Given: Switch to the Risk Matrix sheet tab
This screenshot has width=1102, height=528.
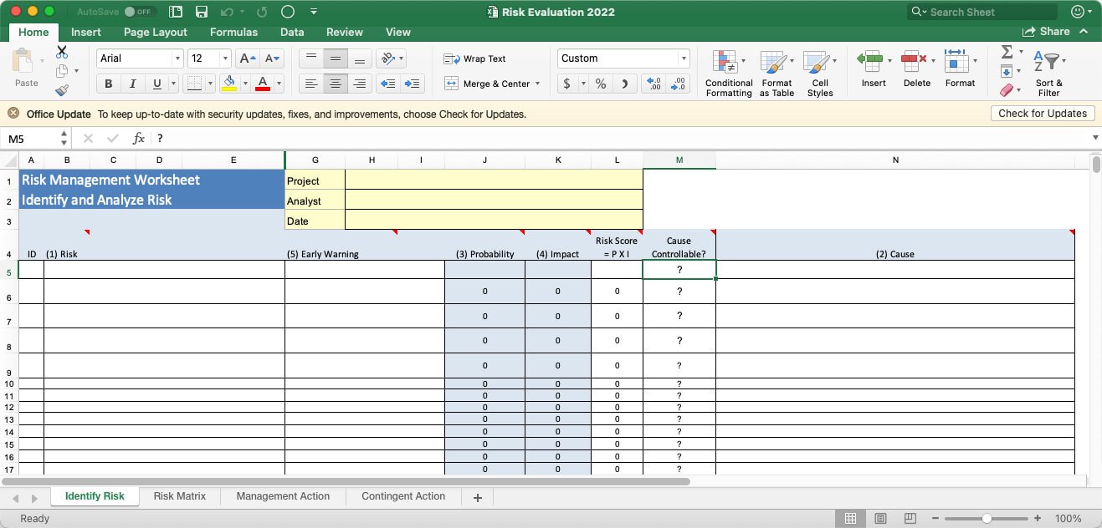Looking at the screenshot, I should [180, 496].
